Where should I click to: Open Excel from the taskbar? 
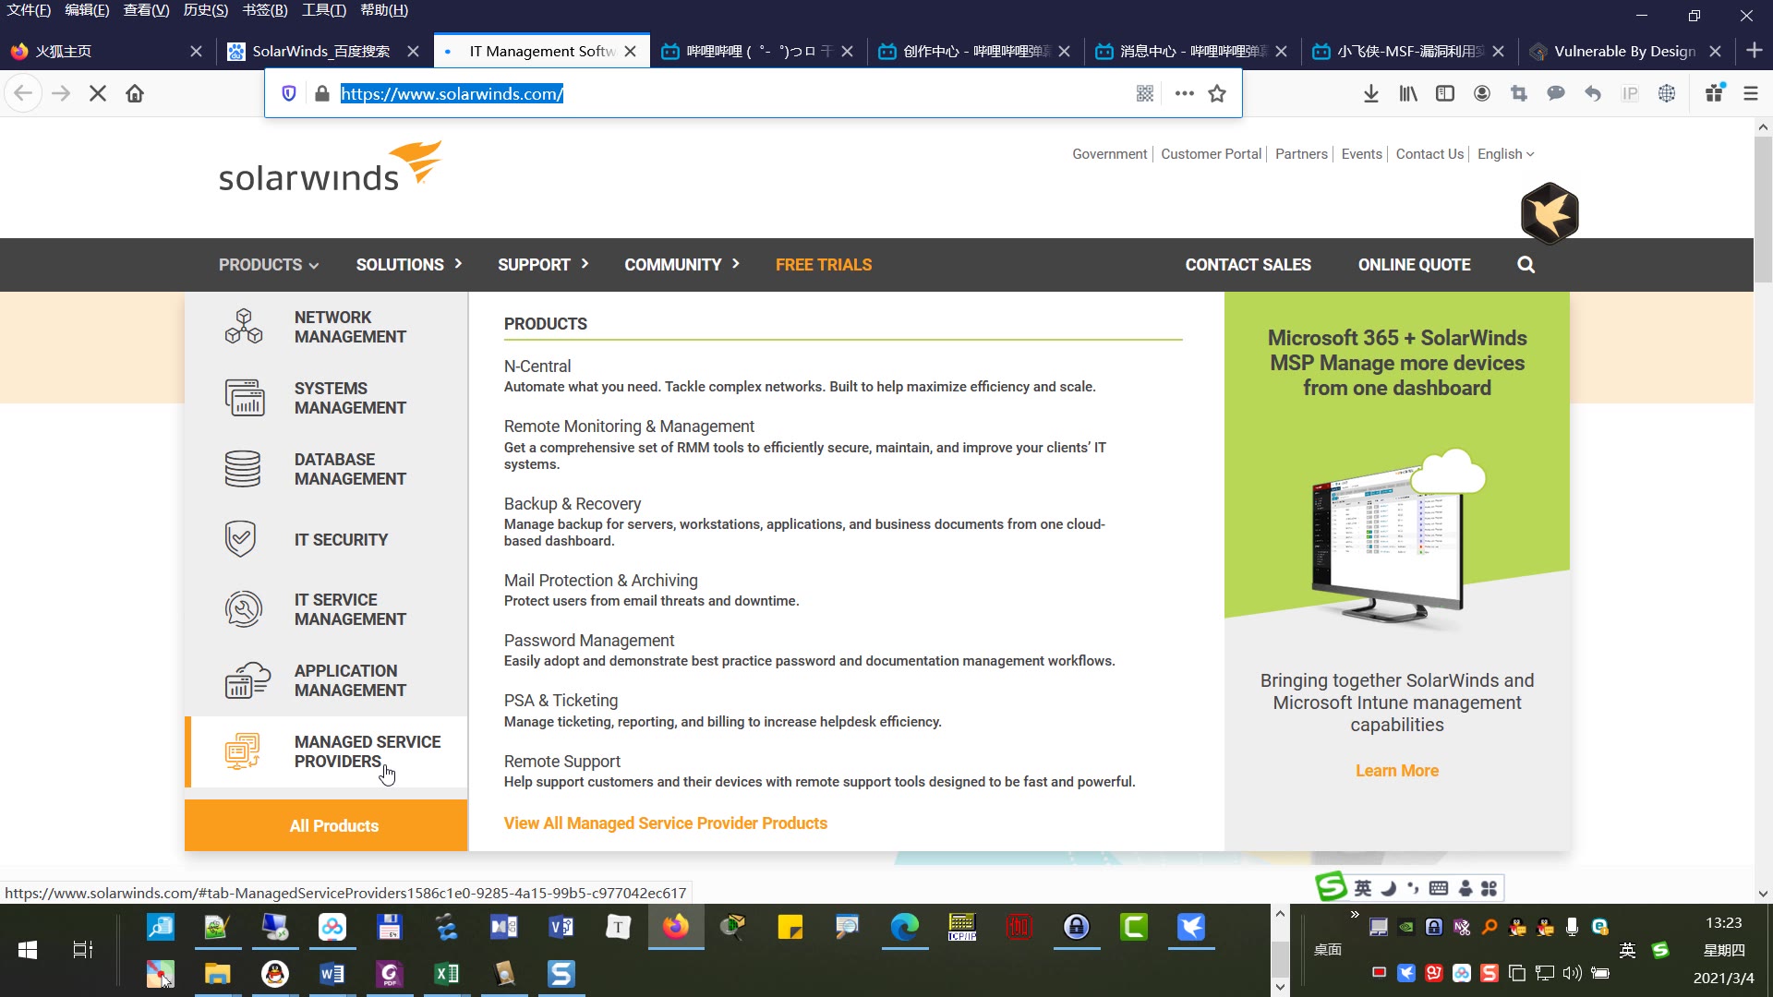tap(447, 974)
